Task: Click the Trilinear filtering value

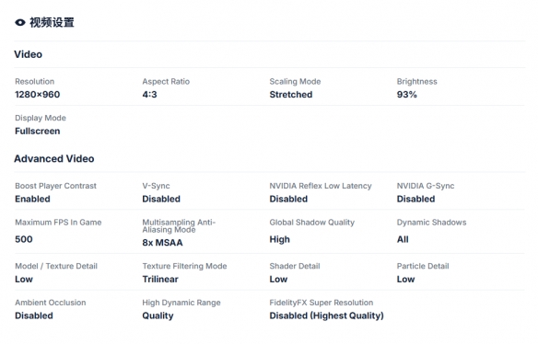Action: [x=160, y=280]
